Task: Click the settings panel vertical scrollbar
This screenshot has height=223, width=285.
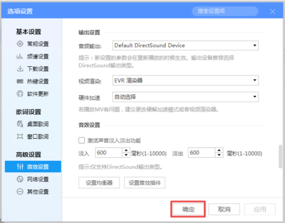Action: [280, 157]
